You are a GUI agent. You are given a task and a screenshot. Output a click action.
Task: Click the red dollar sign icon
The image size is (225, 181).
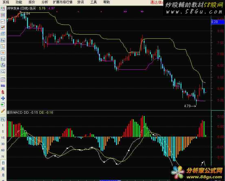[x=3, y=92]
